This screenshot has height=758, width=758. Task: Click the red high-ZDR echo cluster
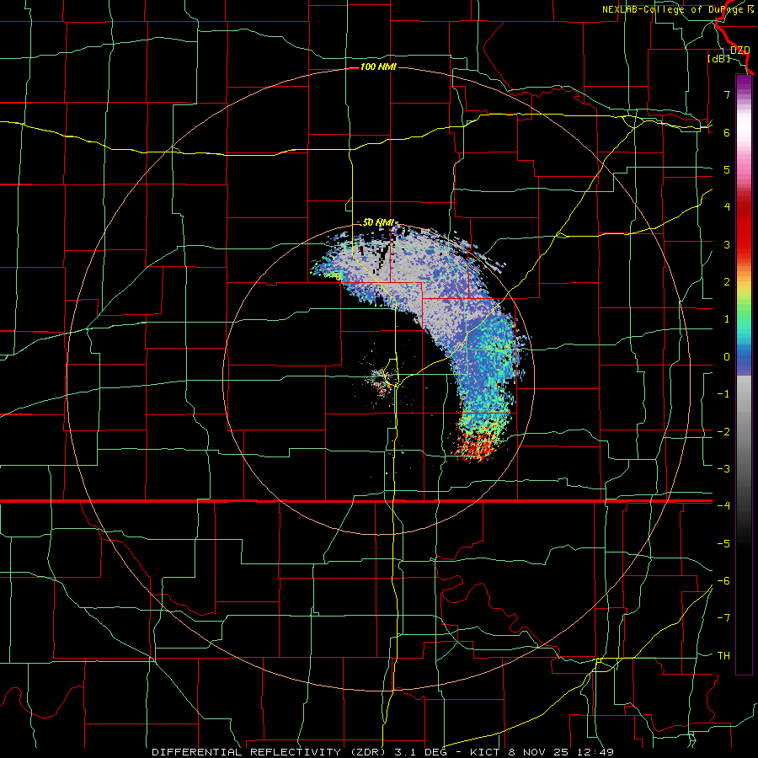pyautogui.click(x=476, y=447)
